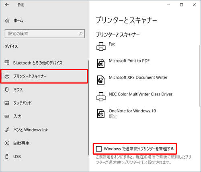
Task: Click the printer icon beside プリンターとスキャナー in sidebar
Action: coord(7,76)
